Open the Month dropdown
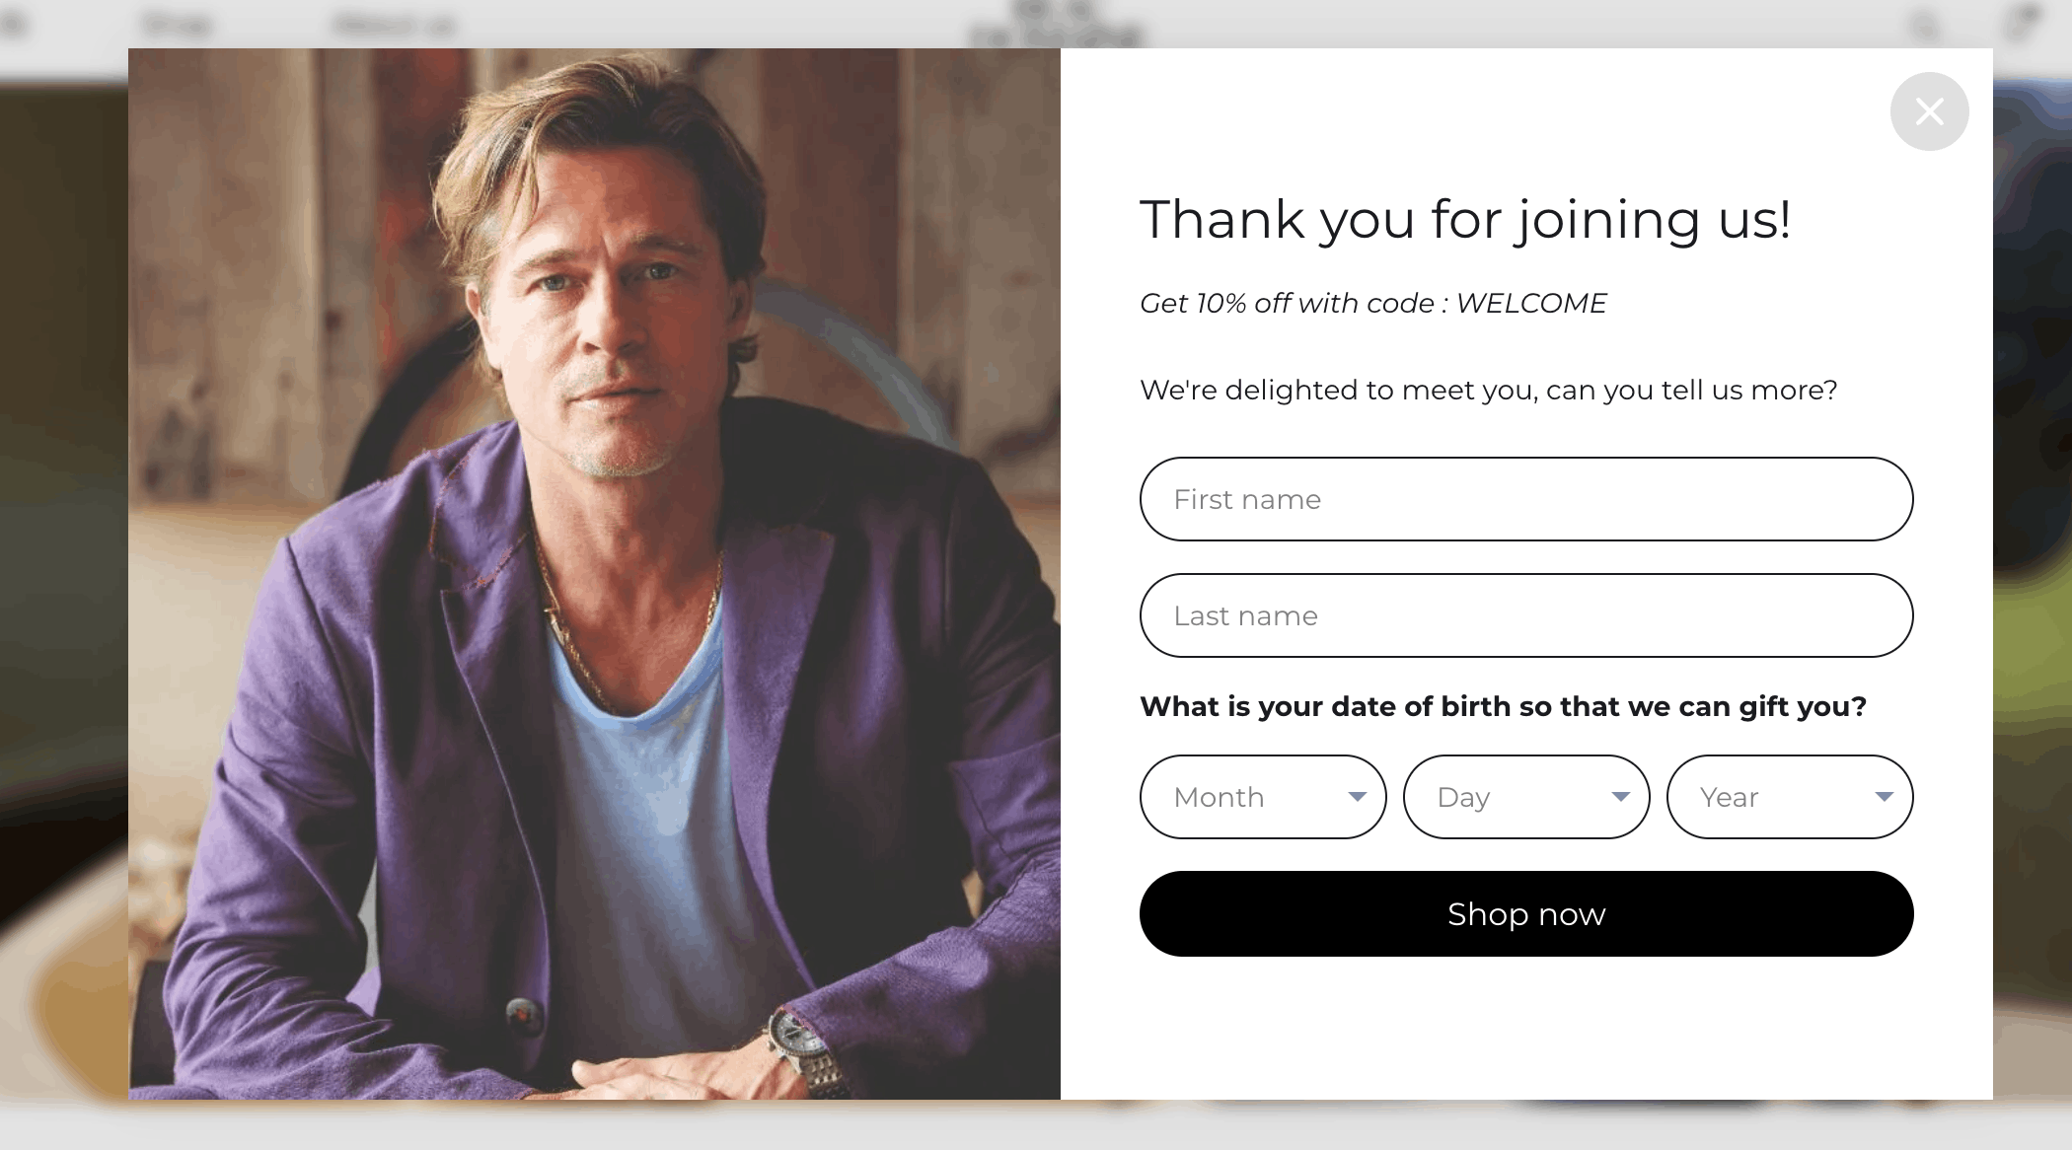Screen dimensions: 2072x1150 tap(1262, 797)
